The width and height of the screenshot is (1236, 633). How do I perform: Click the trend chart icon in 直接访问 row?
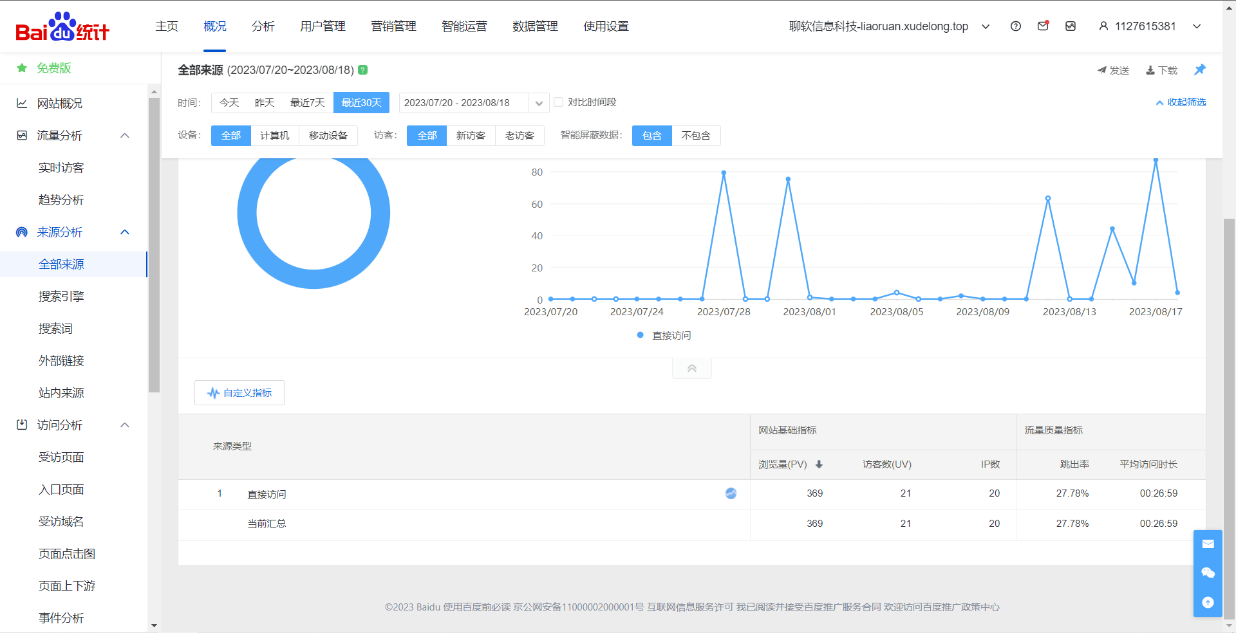731,493
